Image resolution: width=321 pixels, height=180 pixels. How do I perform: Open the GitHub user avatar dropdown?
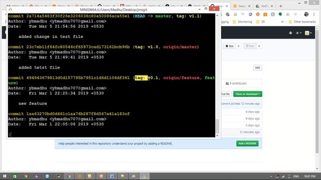(308, 33)
